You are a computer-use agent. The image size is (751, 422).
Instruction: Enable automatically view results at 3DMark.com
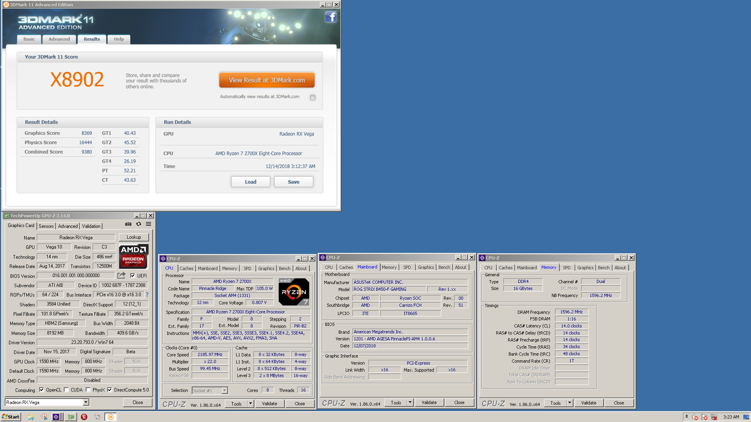click(313, 97)
